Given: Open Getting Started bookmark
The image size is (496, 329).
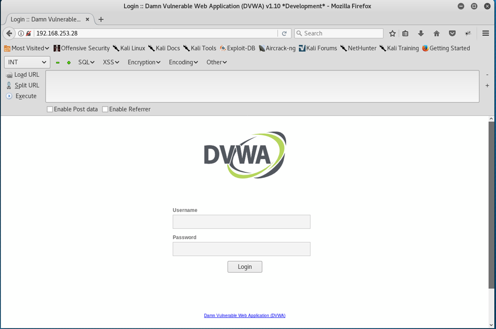Looking at the screenshot, I should [446, 48].
